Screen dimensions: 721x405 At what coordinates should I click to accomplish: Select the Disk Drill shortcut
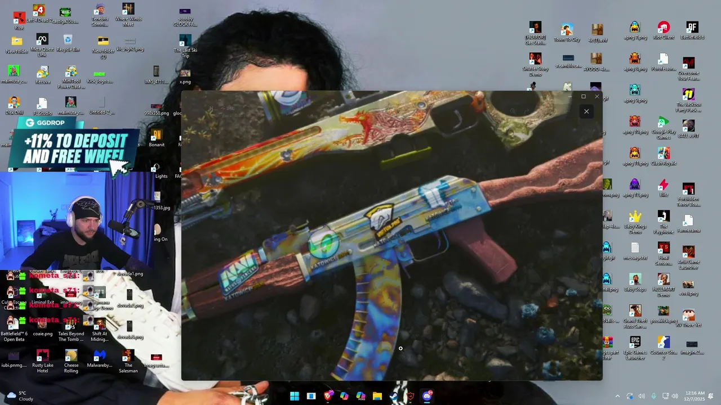coord(14,105)
